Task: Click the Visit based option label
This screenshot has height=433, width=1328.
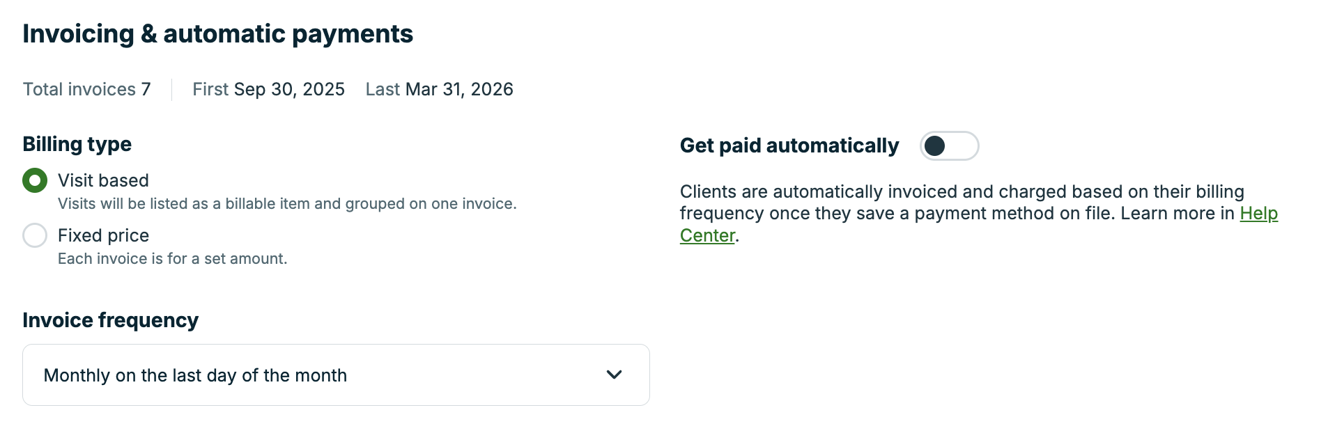Action: (x=103, y=180)
